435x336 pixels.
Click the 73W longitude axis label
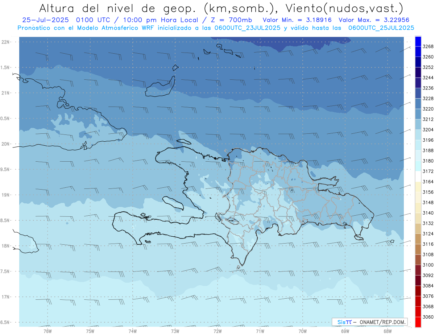click(x=175, y=331)
